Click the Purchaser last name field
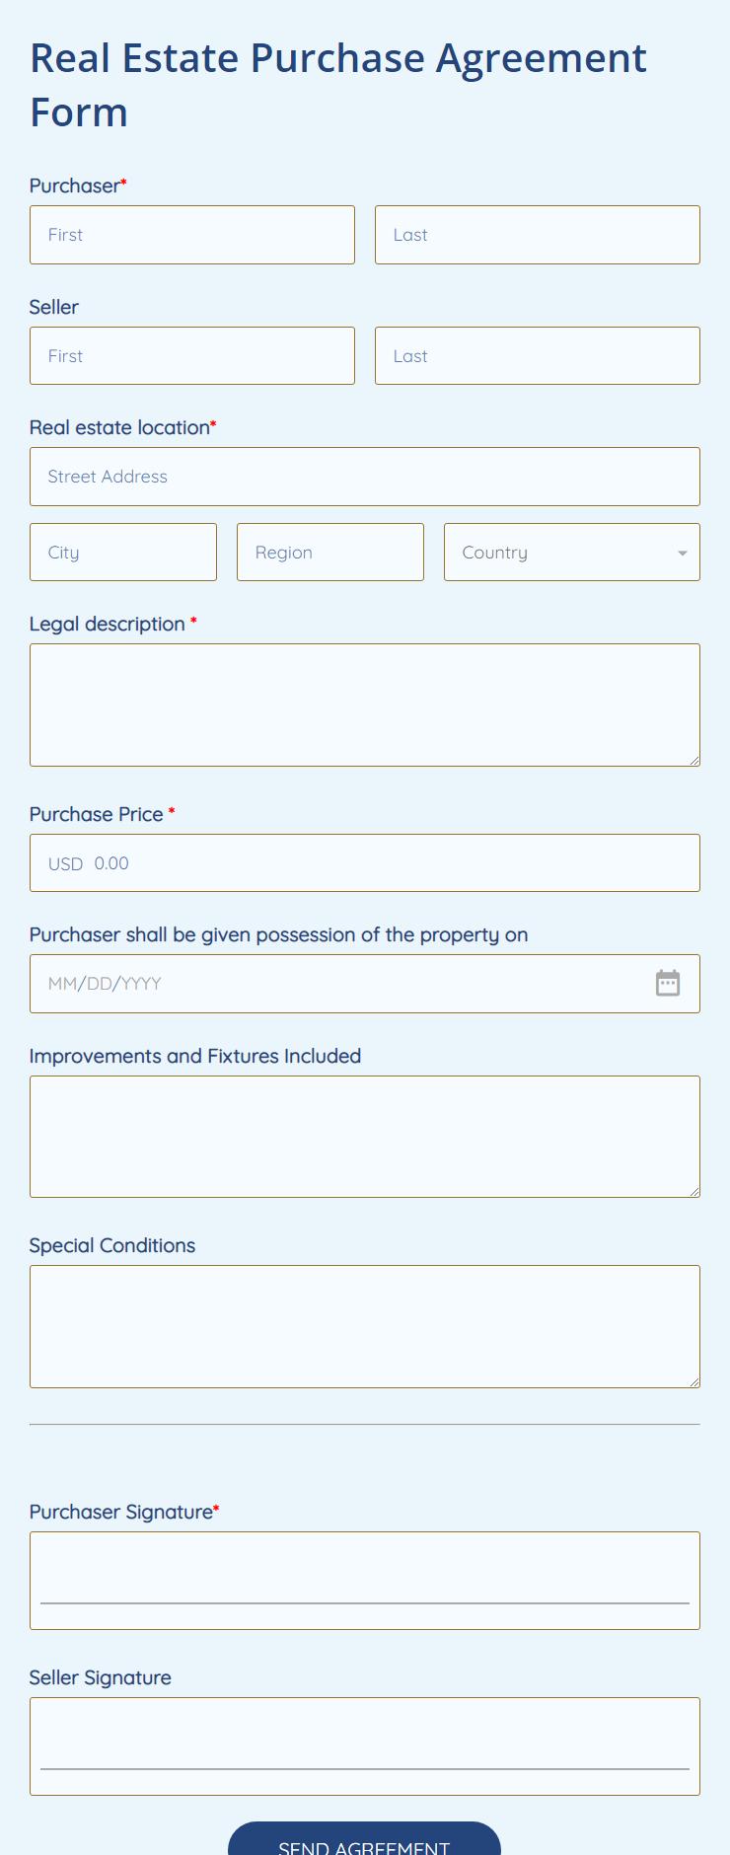730x1855 pixels. coord(537,235)
